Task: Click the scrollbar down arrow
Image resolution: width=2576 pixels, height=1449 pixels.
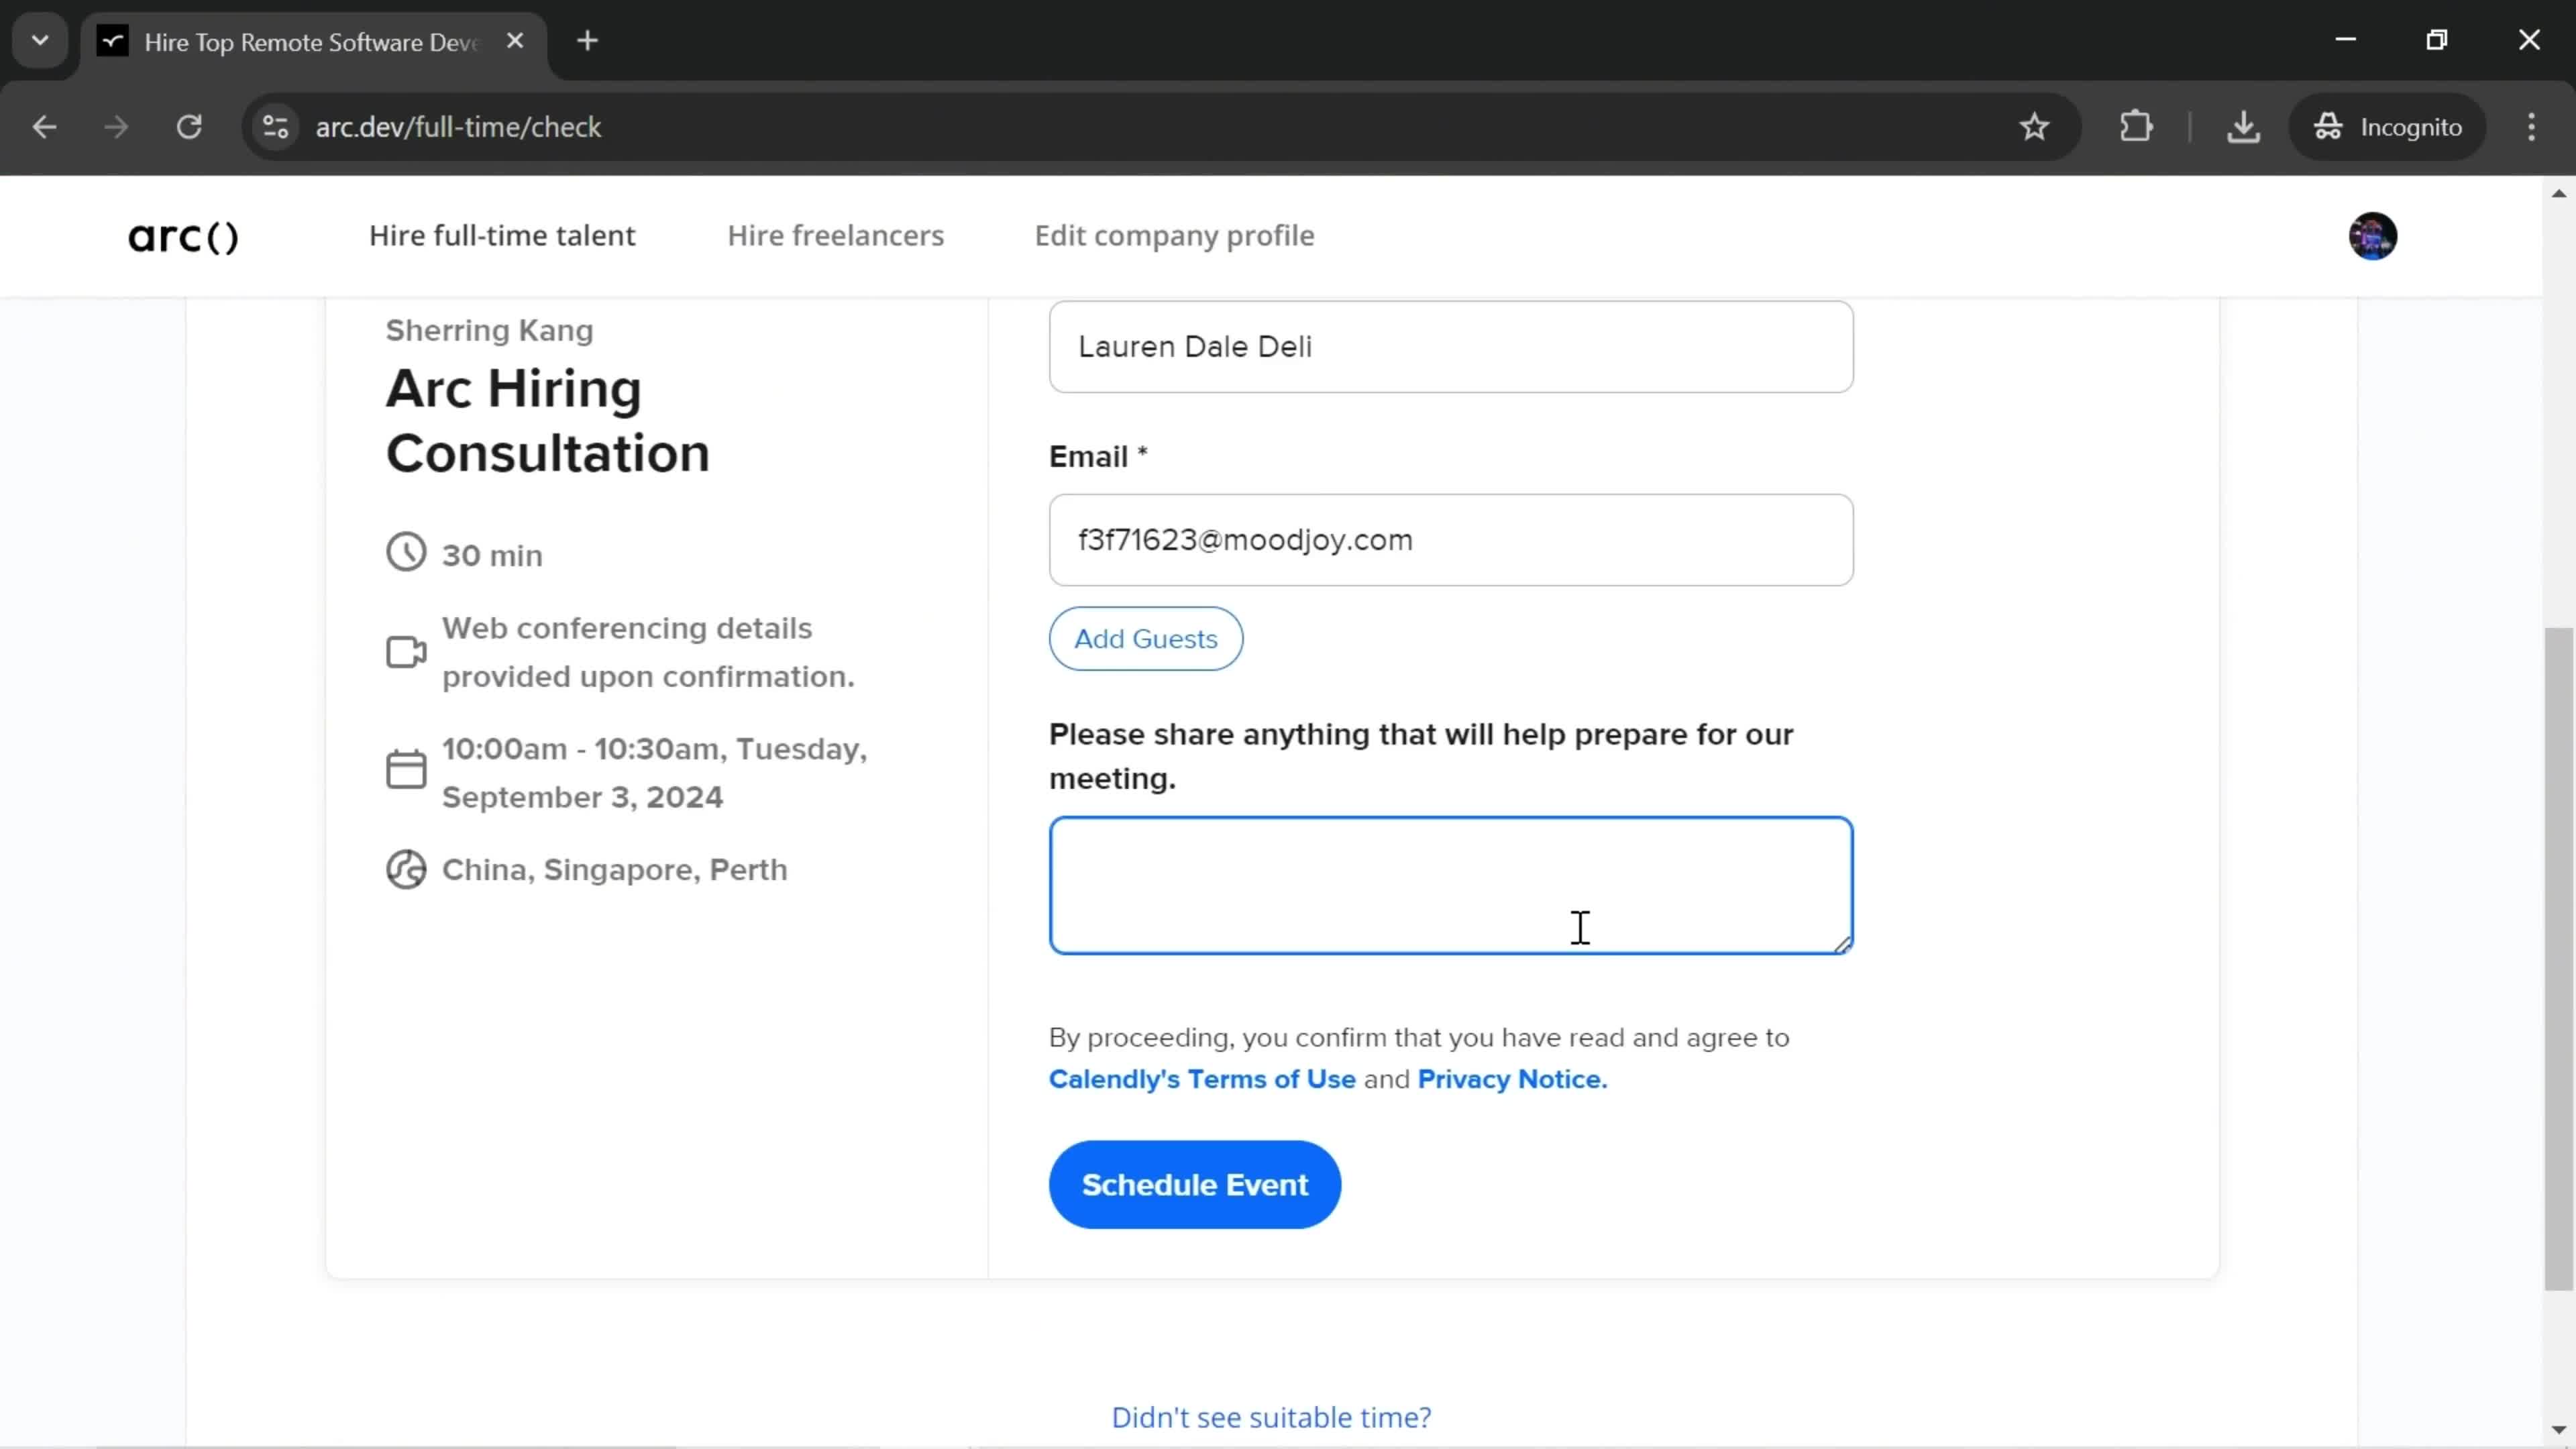Action: [x=2558, y=1430]
